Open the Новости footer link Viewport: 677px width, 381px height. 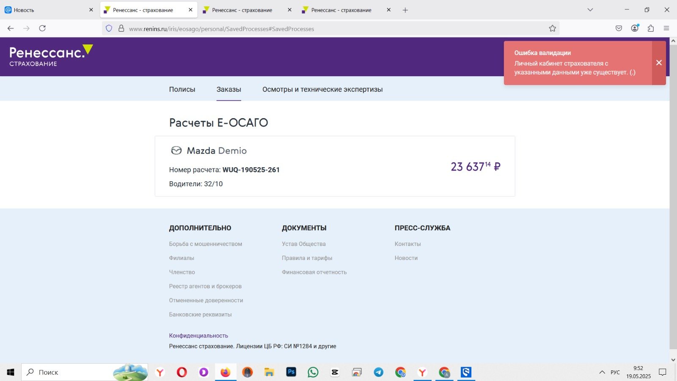[406, 258]
